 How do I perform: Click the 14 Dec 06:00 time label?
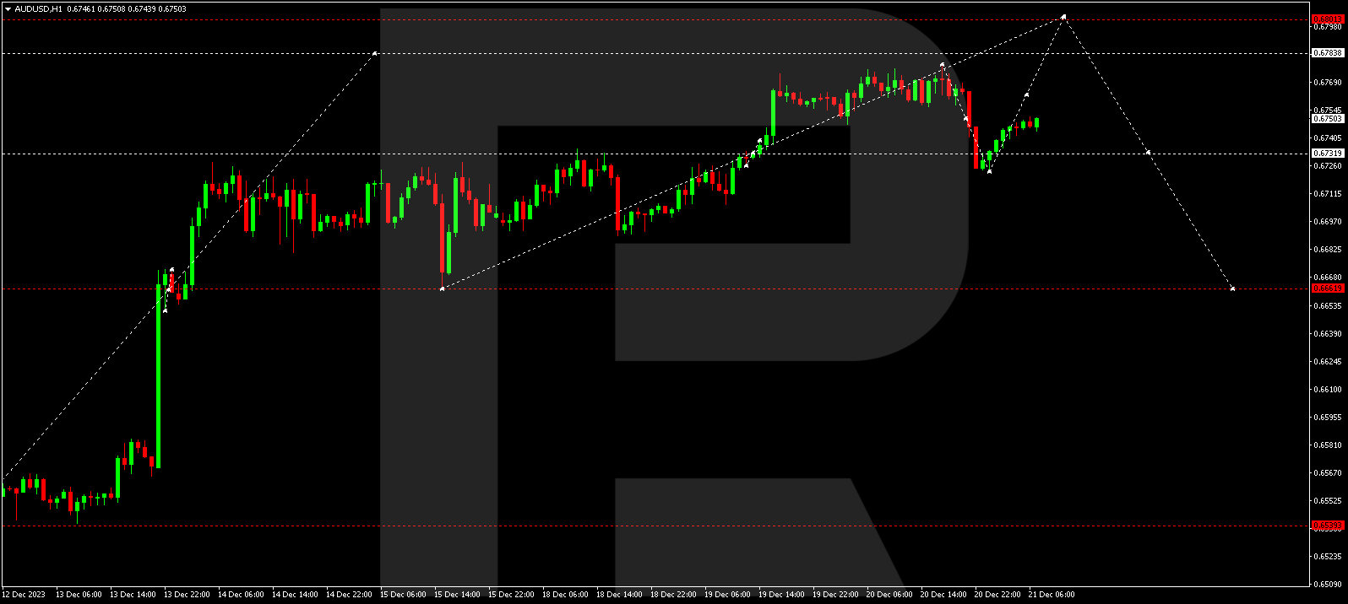coord(241,595)
